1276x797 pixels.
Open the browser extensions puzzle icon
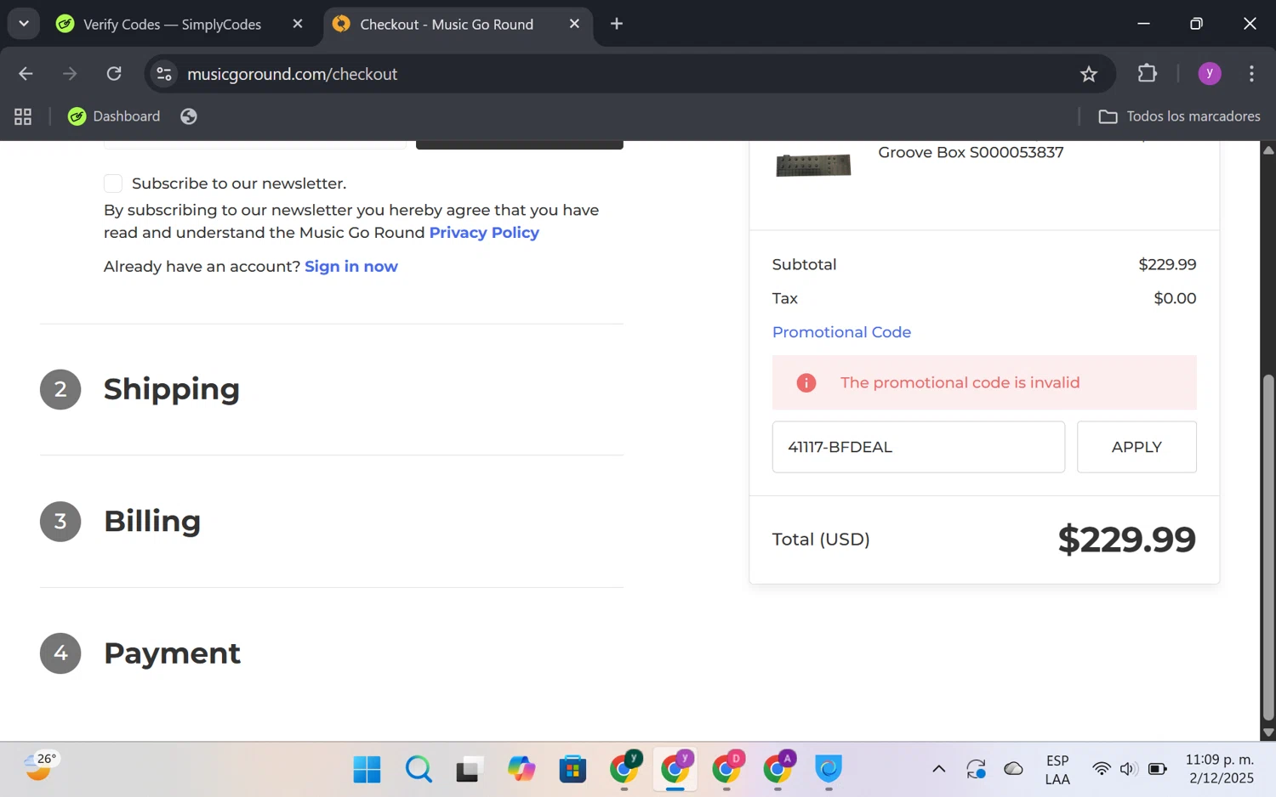[1148, 74]
